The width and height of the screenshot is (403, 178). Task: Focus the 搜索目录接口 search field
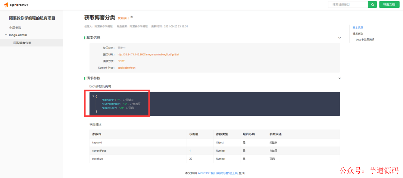click(348, 4)
